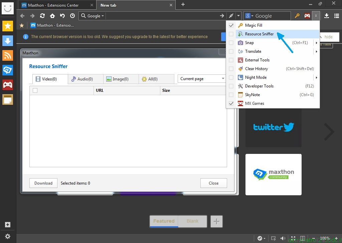Open the Favorites star in the sidebar
This screenshot has height=243, width=342.
(x=8, y=26)
